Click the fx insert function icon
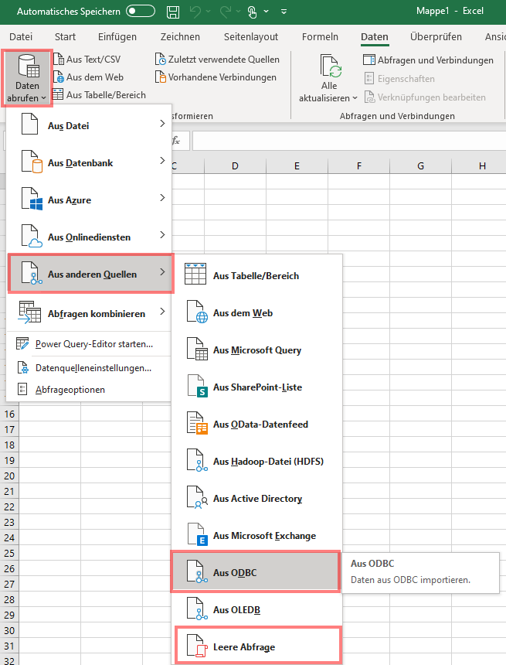The width and height of the screenshot is (506, 665). pyautogui.click(x=176, y=141)
